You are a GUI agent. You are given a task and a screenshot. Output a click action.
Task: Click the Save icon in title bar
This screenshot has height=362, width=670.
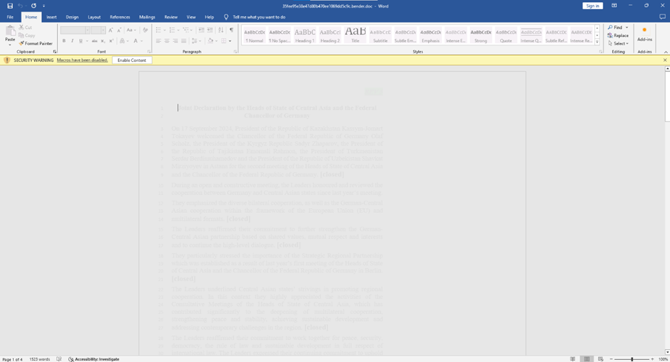click(x=10, y=5)
